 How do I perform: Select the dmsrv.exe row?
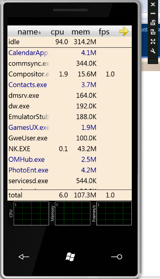[69, 96]
